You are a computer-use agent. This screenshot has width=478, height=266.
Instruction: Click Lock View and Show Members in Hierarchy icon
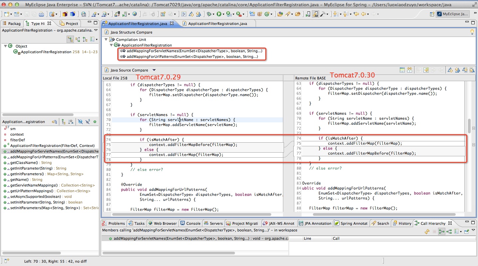pyautogui.click(x=55, y=122)
